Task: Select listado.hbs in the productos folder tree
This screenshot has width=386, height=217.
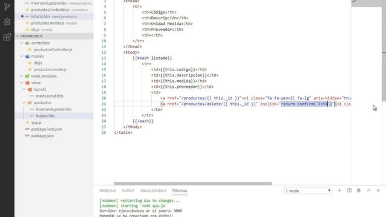Action: point(45,116)
